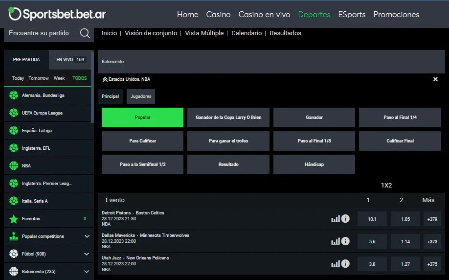Select the Today time filter
Screen dimensions: 449x280
[18, 78]
